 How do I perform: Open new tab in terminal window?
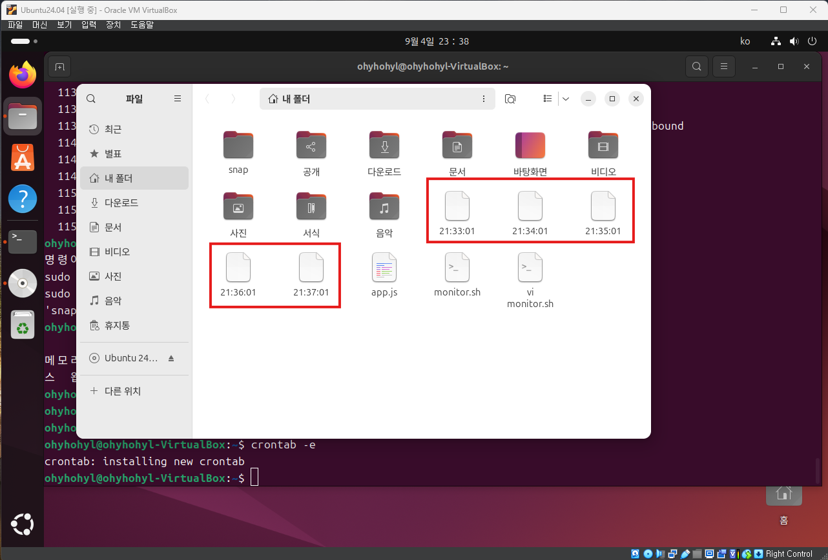pyautogui.click(x=59, y=66)
